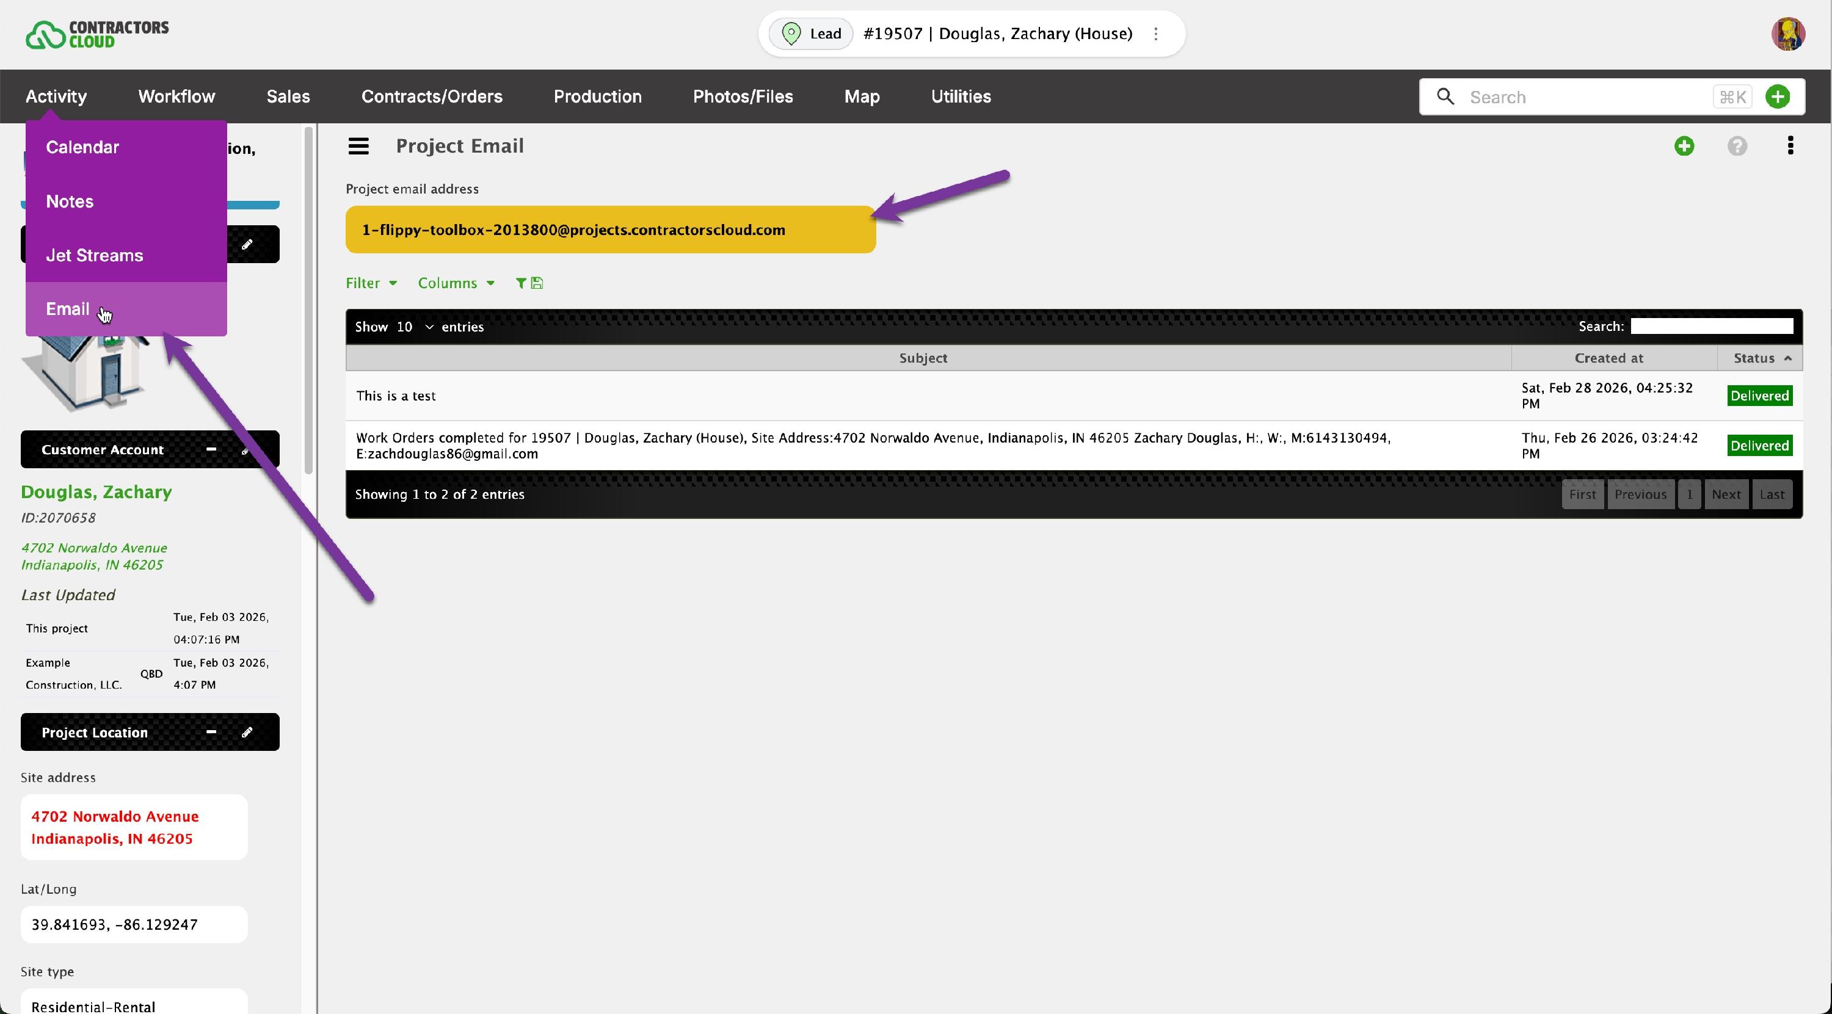The height and width of the screenshot is (1014, 1832).
Task: Click the table Search input field
Action: point(1711,327)
